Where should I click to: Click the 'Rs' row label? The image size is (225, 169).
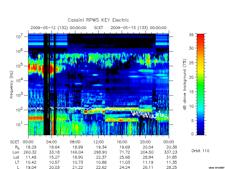pyautogui.click(x=17, y=147)
